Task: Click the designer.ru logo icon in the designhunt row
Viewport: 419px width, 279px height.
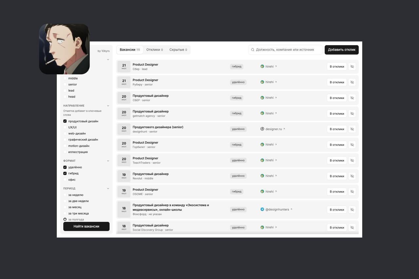Action: coord(262,129)
